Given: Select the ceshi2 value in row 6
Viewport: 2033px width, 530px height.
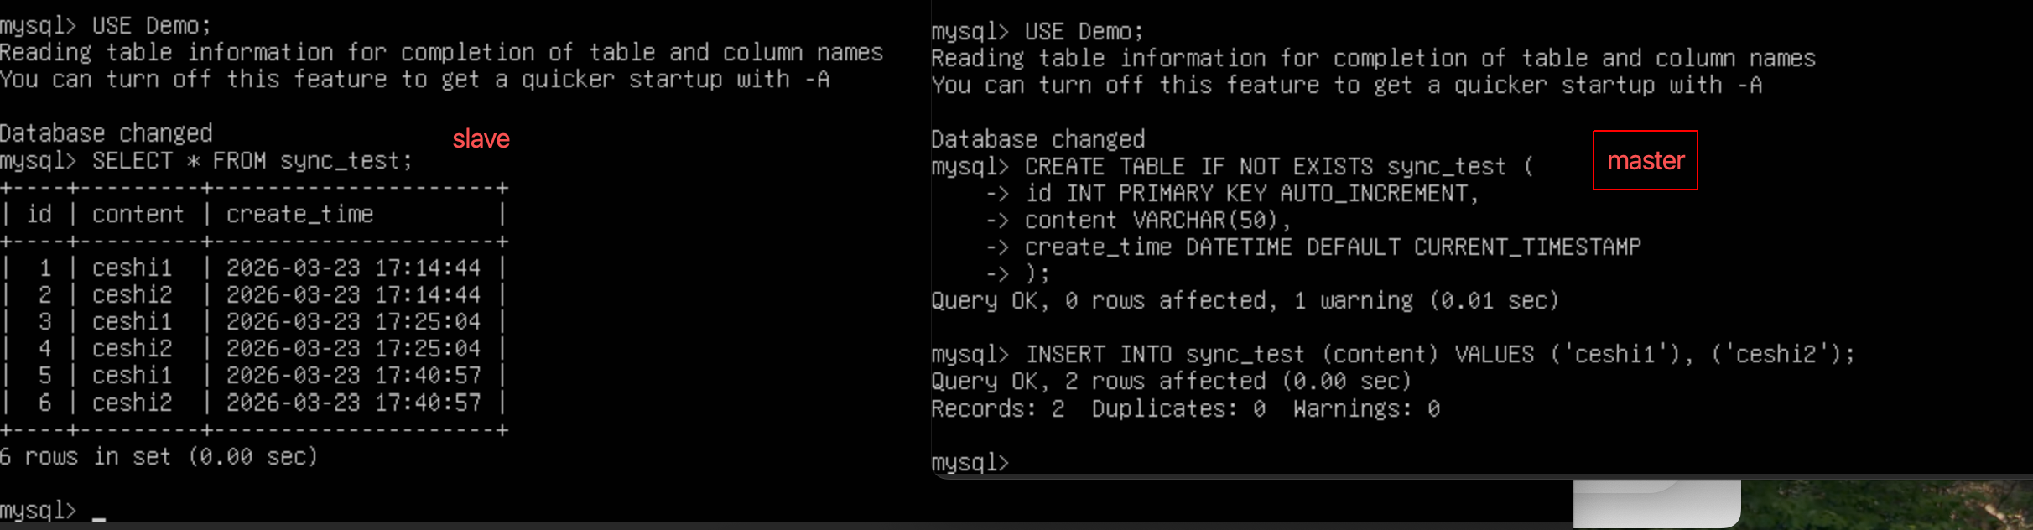Looking at the screenshot, I should 132,403.
